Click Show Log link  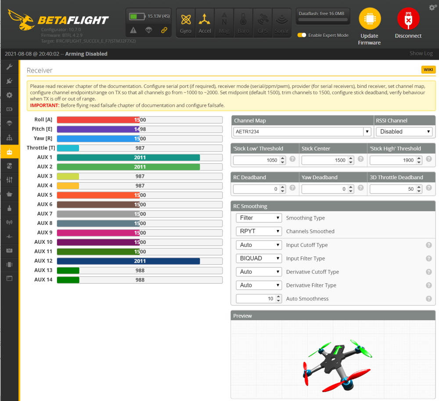[421, 53]
